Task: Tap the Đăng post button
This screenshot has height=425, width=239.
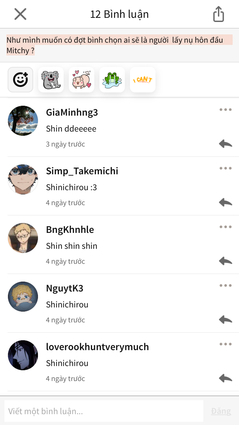Action: (221, 411)
